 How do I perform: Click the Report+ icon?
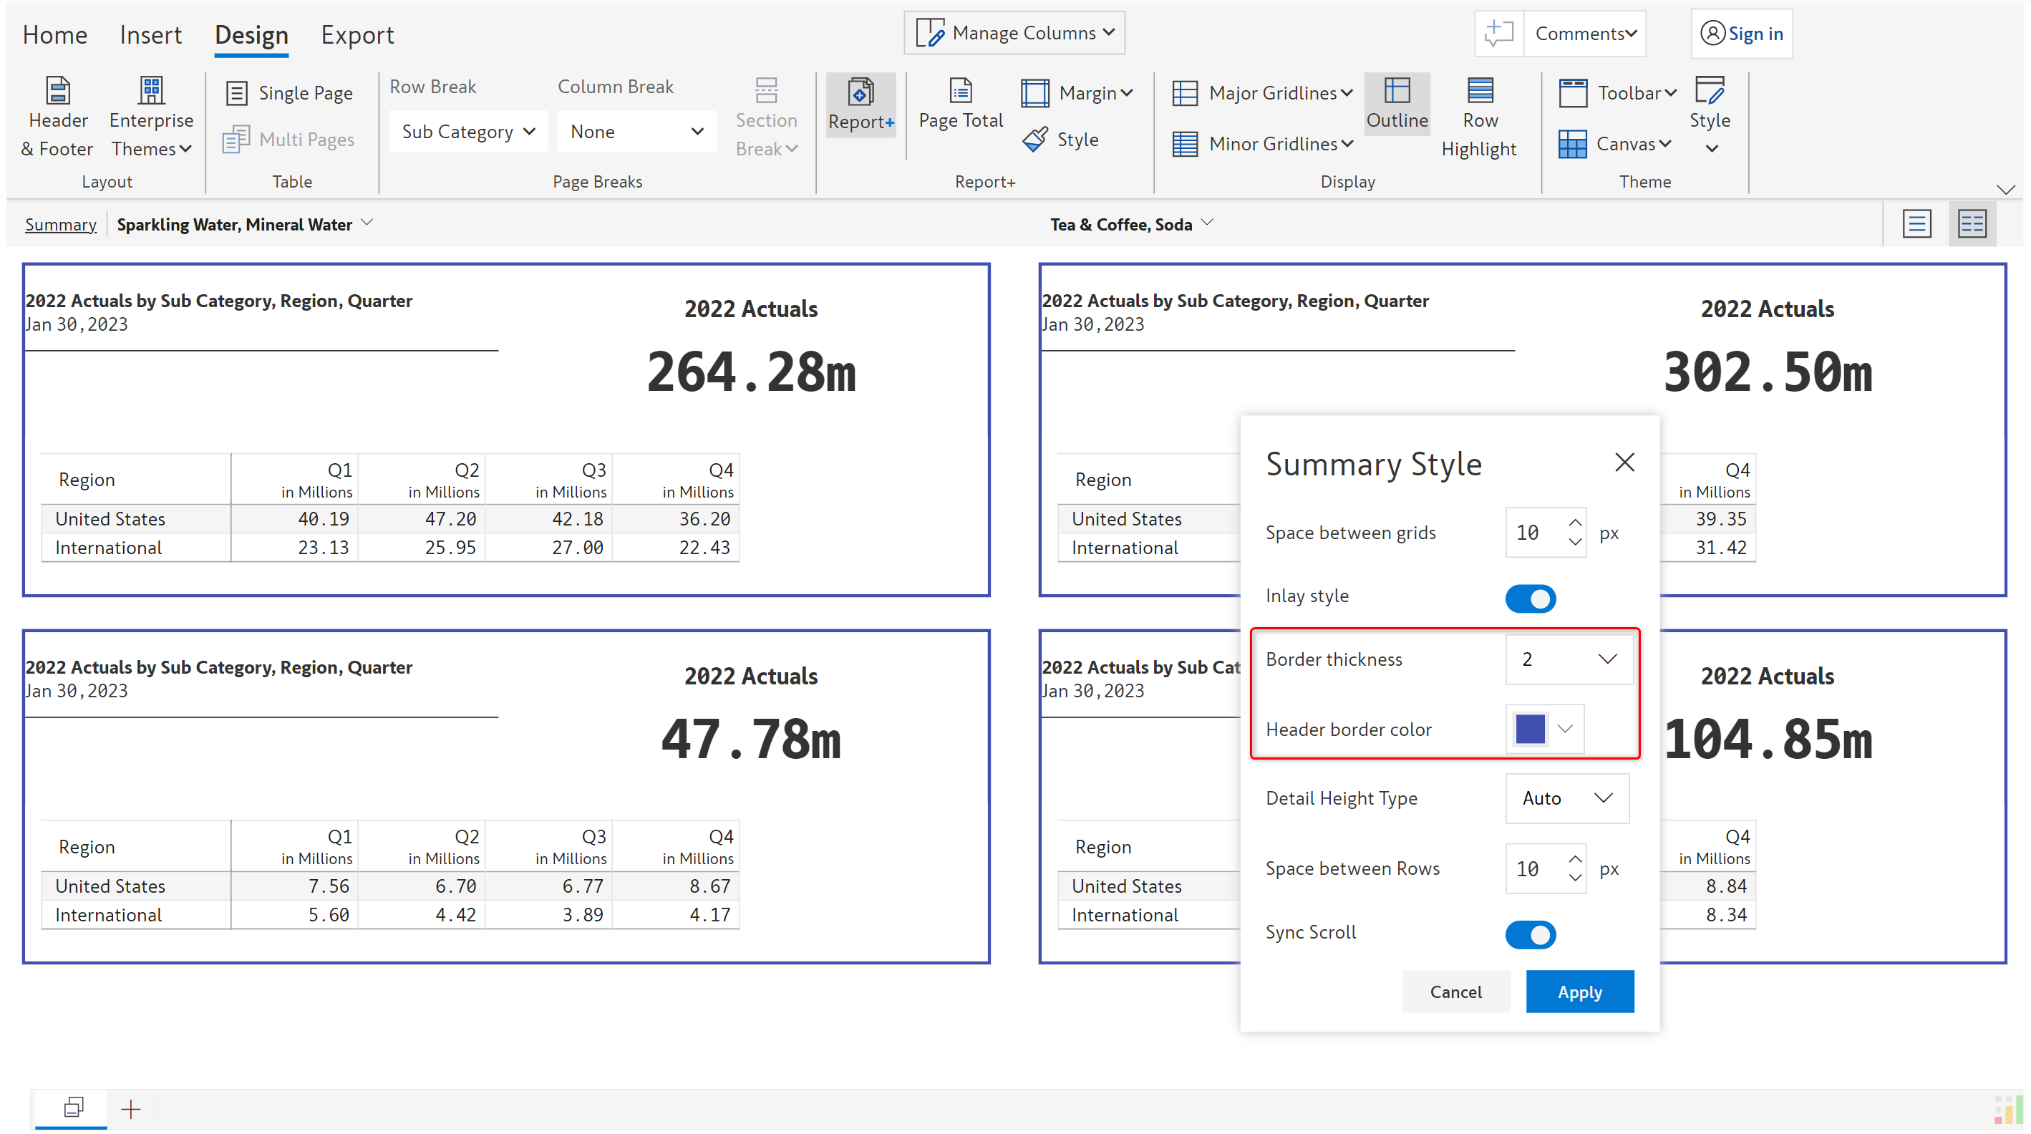click(x=861, y=93)
